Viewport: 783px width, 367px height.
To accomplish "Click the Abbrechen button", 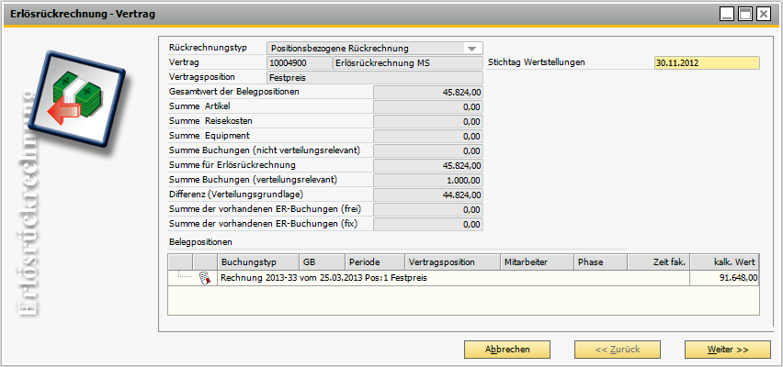I will [507, 350].
